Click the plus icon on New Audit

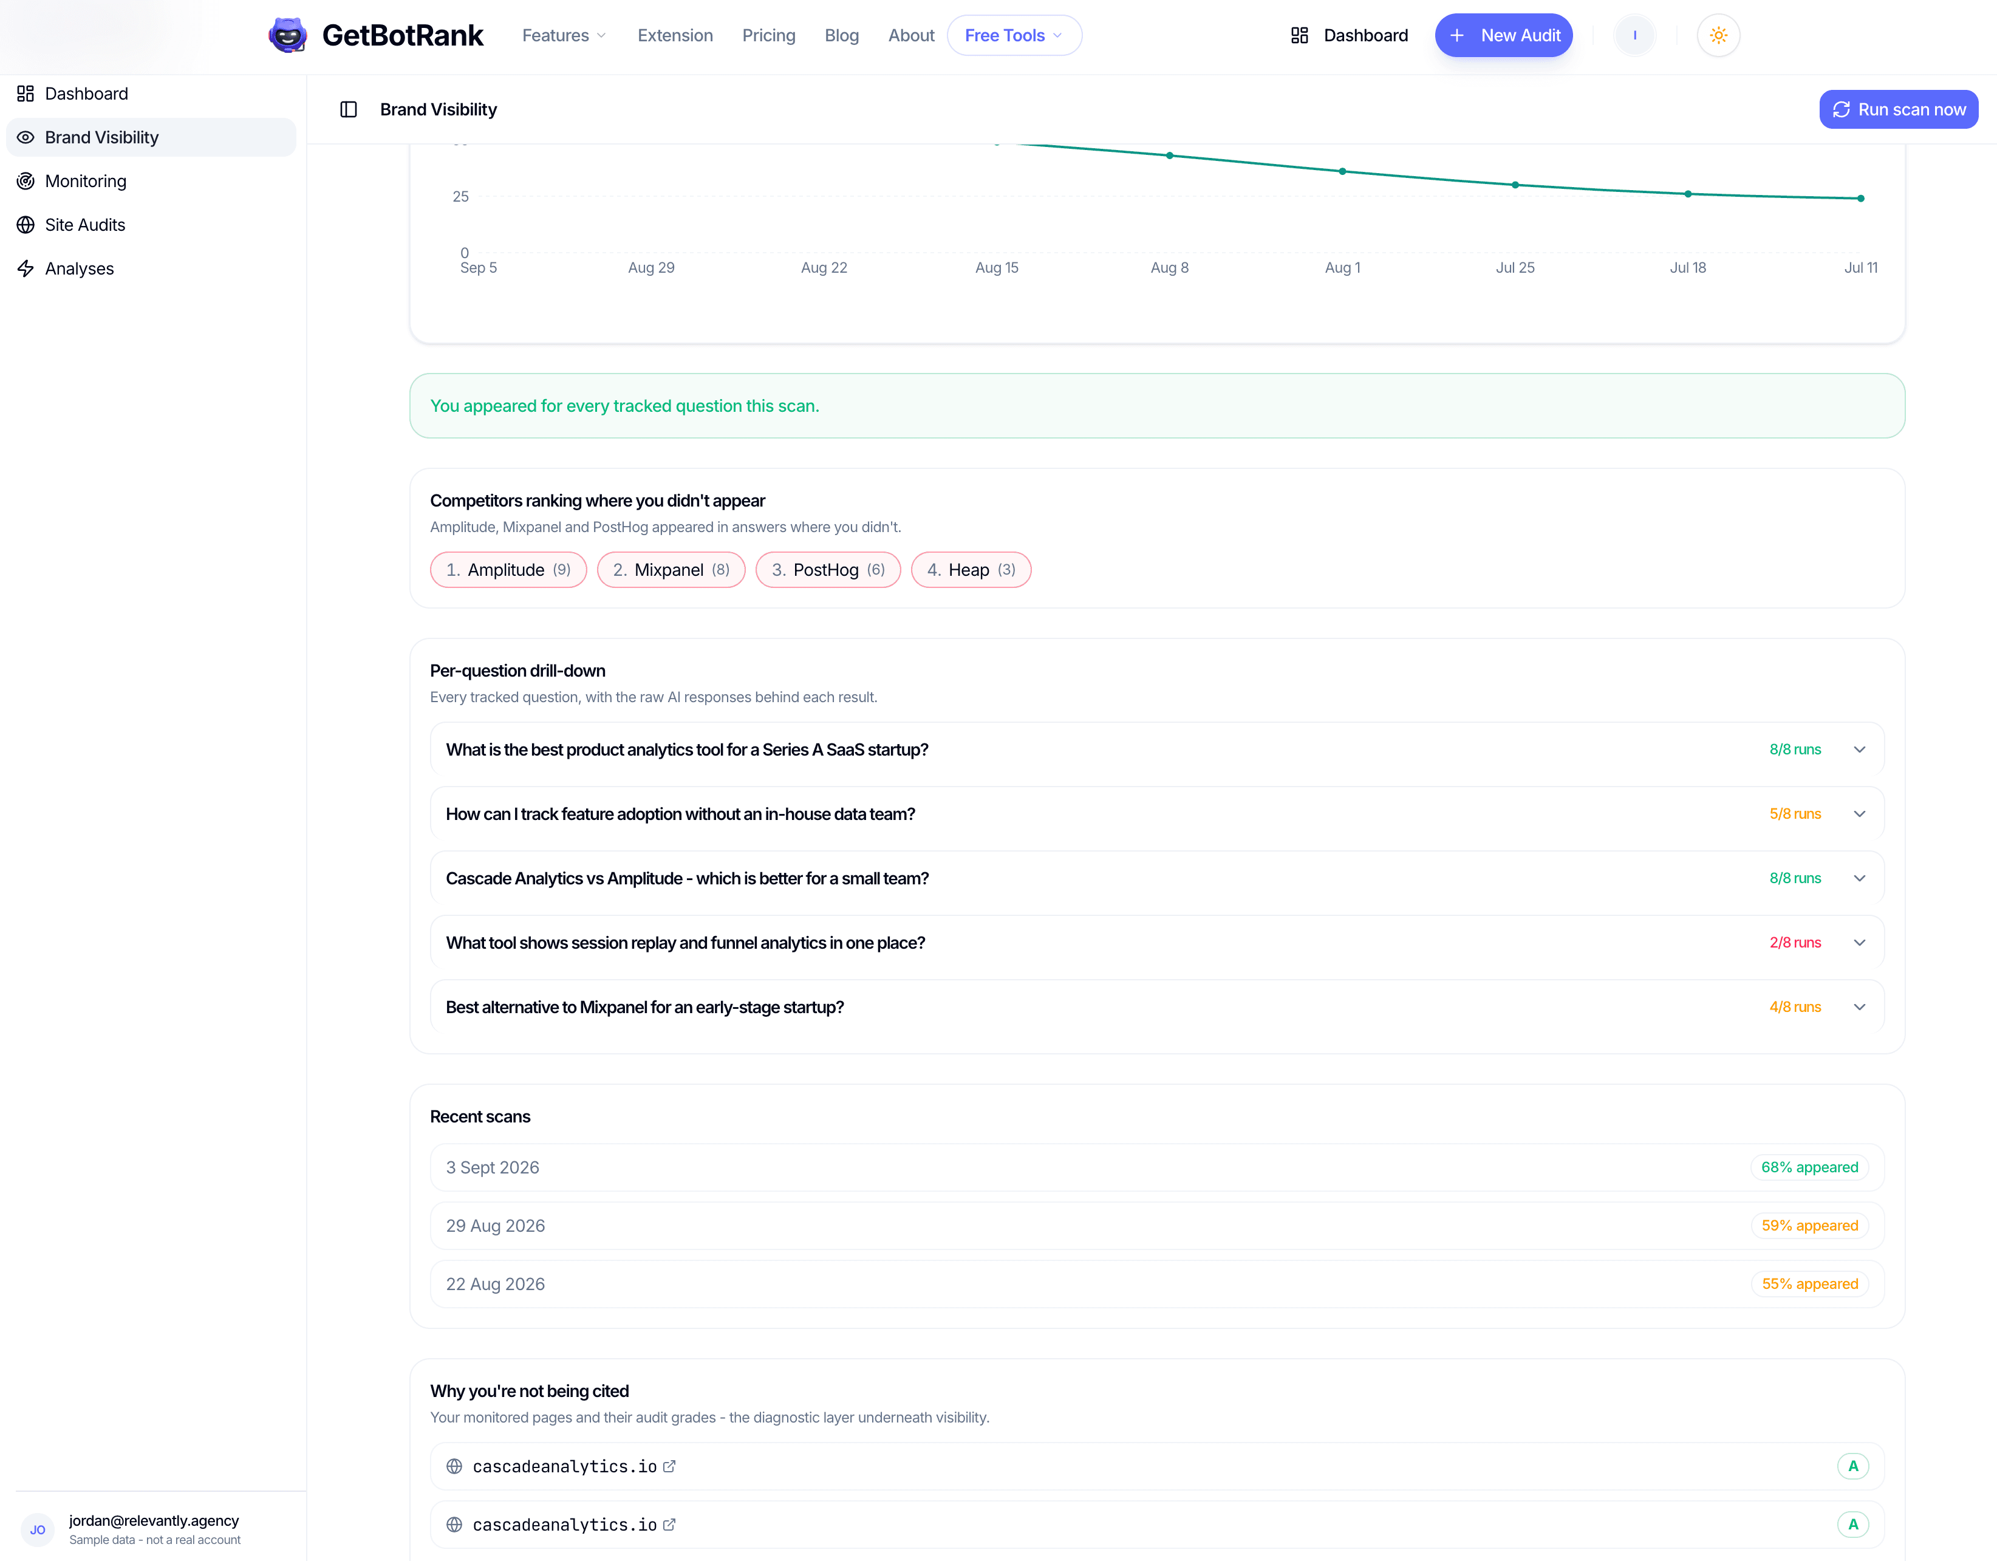(x=1458, y=36)
